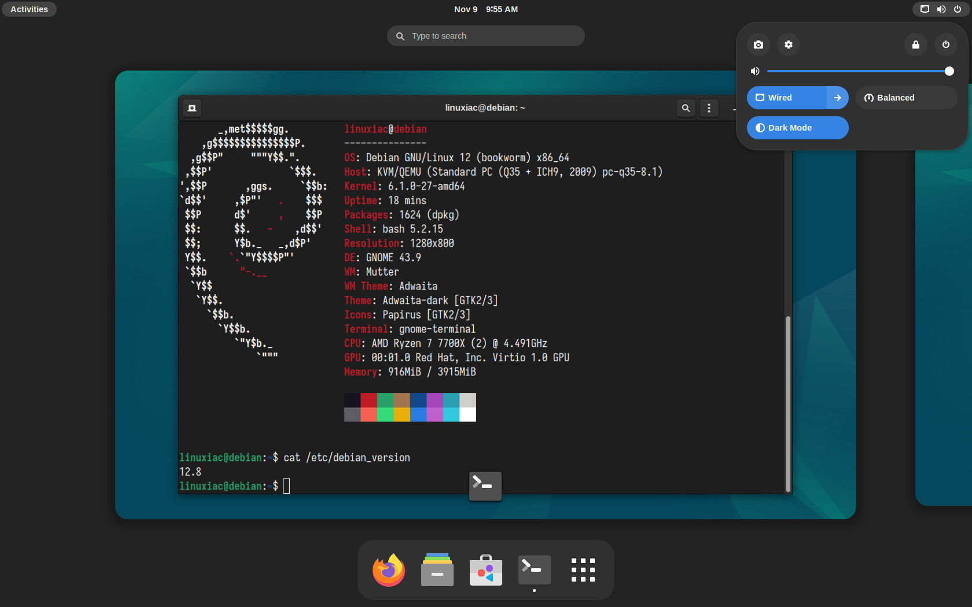972x607 pixels.
Task: Open the terminal's three-dot menu
Action: pyautogui.click(x=709, y=108)
